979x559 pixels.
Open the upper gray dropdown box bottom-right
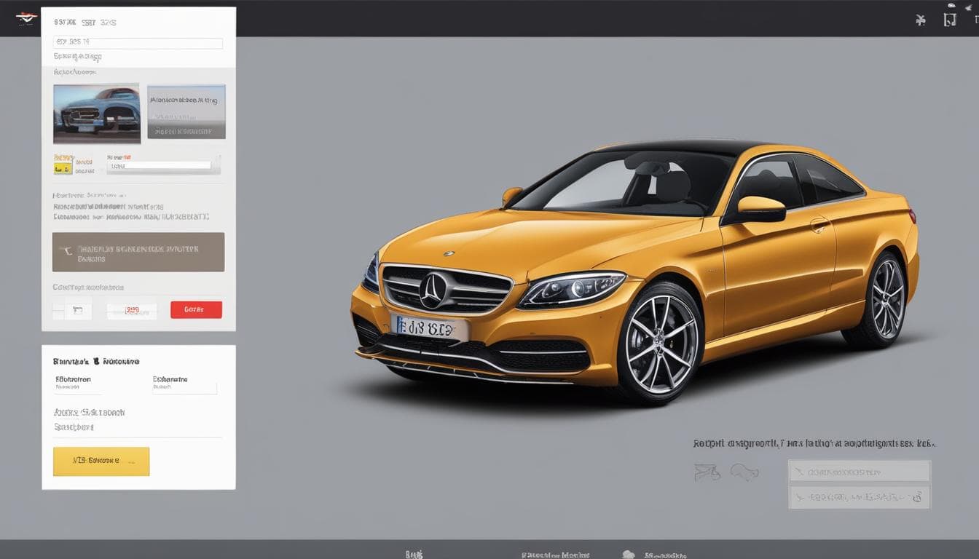859,472
